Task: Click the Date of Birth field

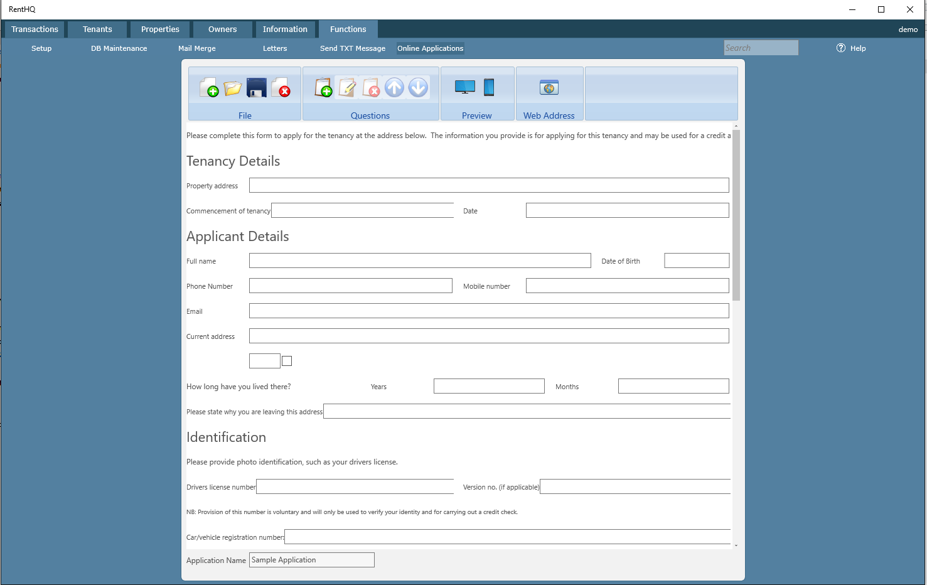Action: [x=697, y=260]
